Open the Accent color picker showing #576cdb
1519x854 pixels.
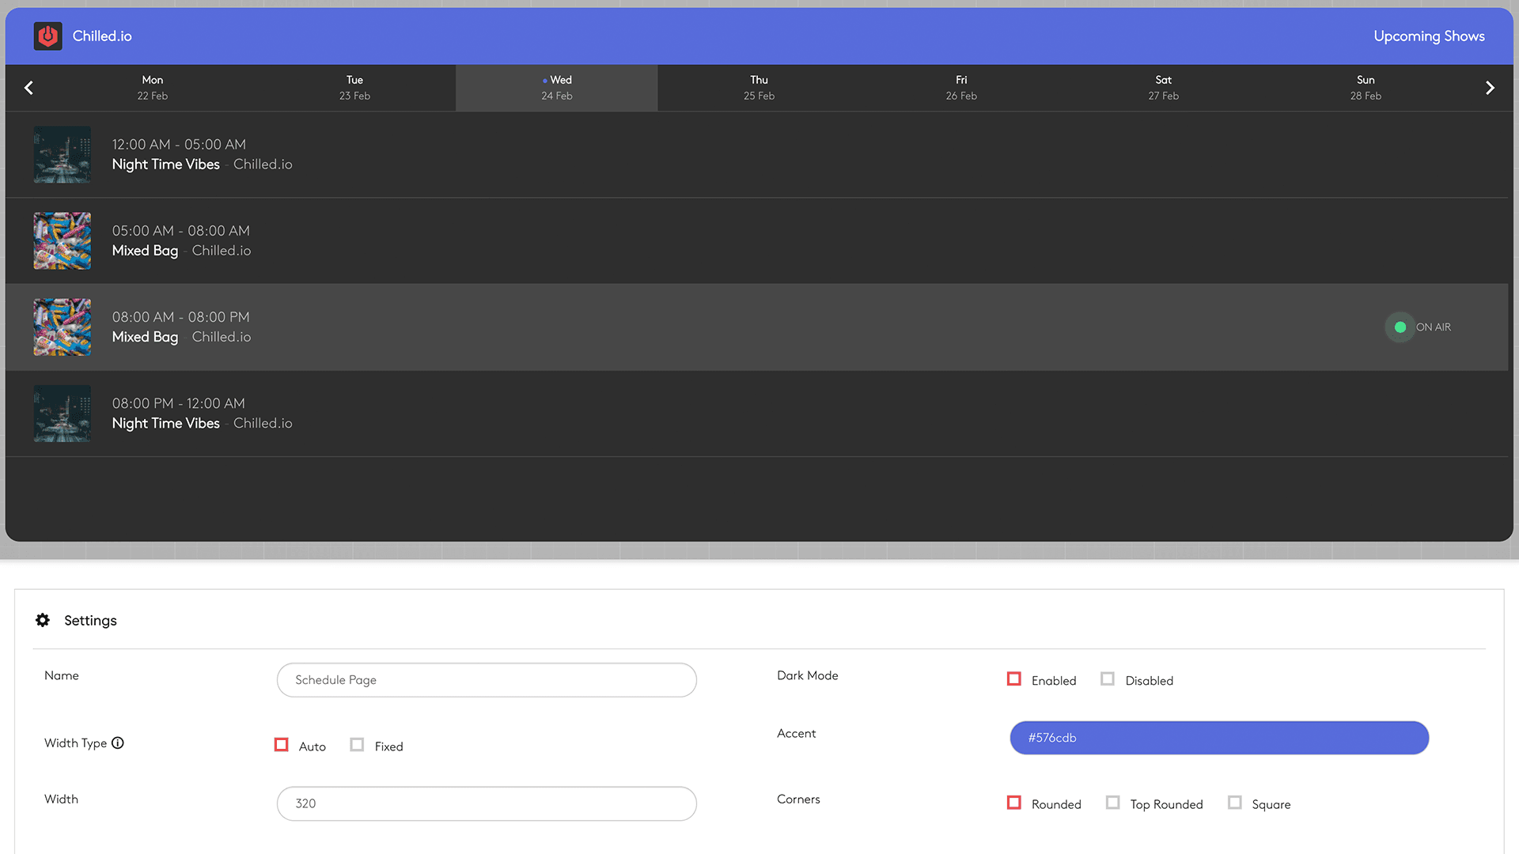click(x=1218, y=738)
